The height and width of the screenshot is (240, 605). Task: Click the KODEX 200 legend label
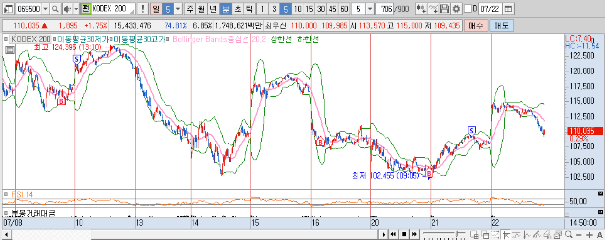click(x=30, y=39)
